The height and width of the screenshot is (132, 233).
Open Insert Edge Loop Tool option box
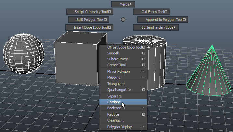(x=110, y=28)
